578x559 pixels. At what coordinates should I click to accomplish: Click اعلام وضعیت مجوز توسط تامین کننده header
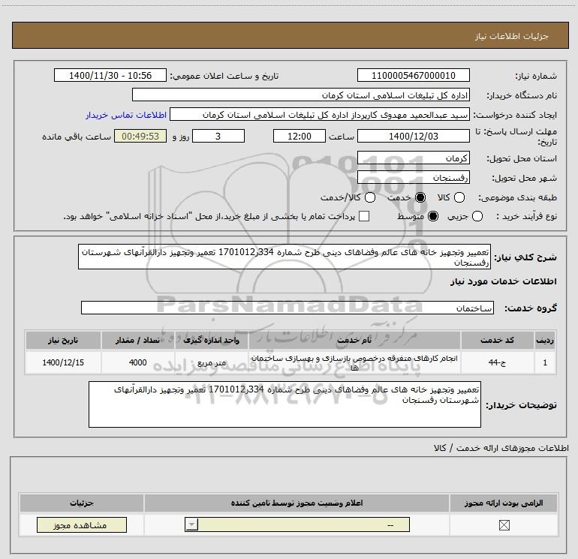[297, 503]
